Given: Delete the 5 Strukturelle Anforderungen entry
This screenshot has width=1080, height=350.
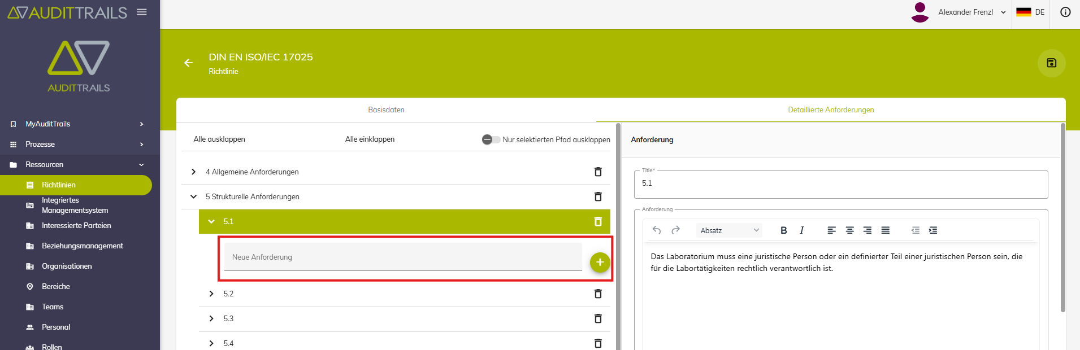Looking at the screenshot, I should tap(598, 196).
